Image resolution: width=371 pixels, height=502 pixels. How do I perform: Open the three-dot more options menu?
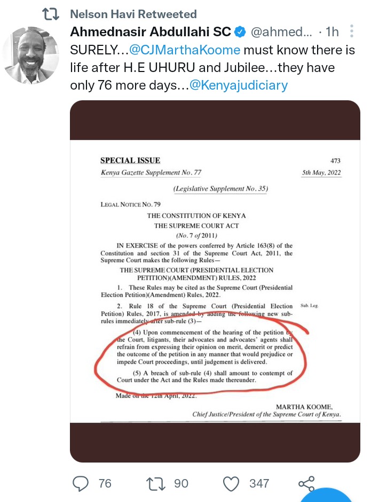(352, 31)
